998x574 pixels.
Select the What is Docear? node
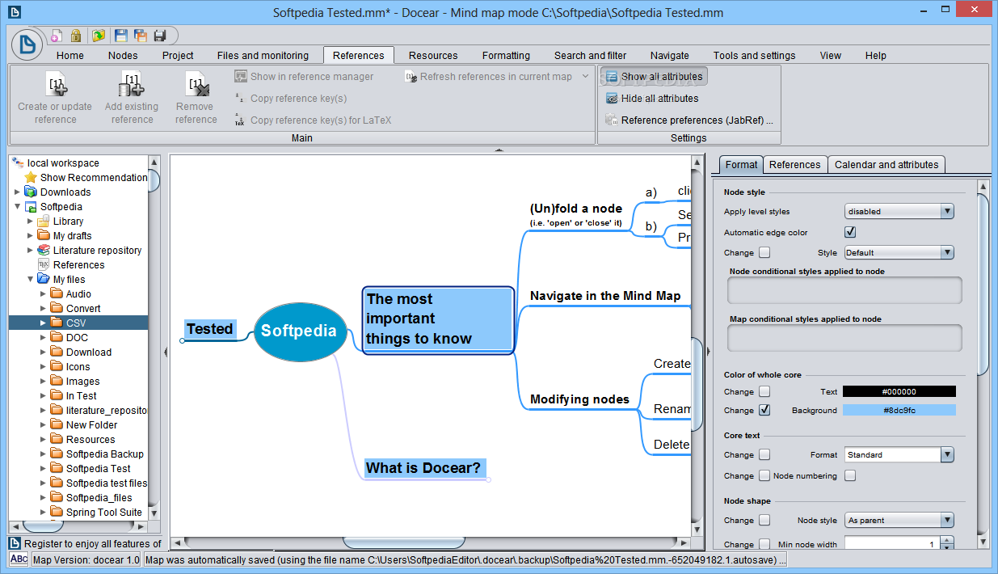point(423,468)
